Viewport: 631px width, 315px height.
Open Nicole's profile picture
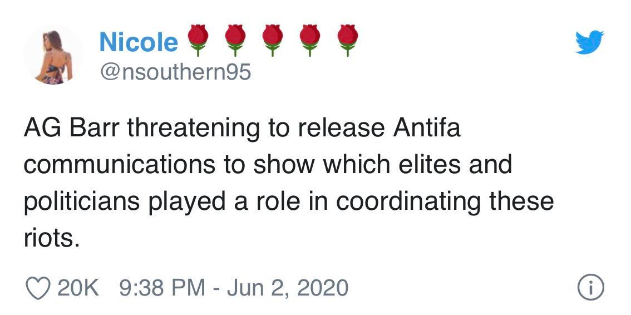pyautogui.click(x=53, y=55)
